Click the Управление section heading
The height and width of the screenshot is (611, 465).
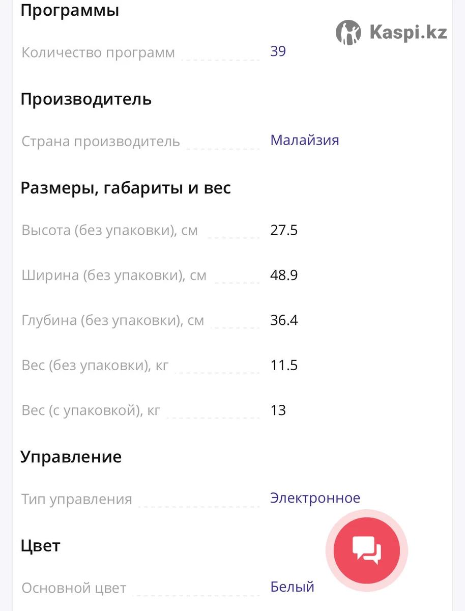71,457
